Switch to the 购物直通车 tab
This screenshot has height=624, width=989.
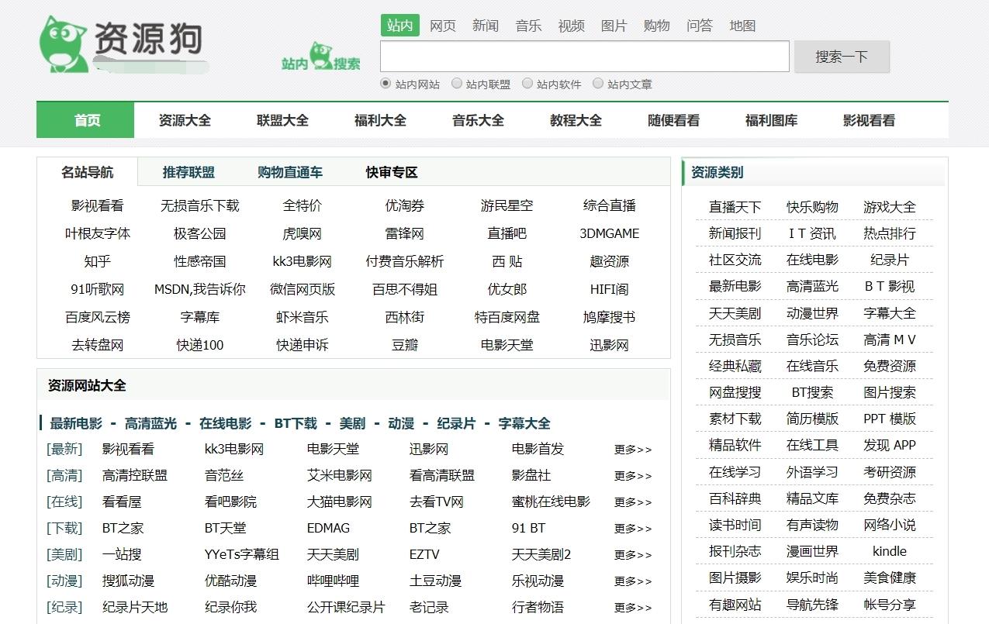[288, 172]
